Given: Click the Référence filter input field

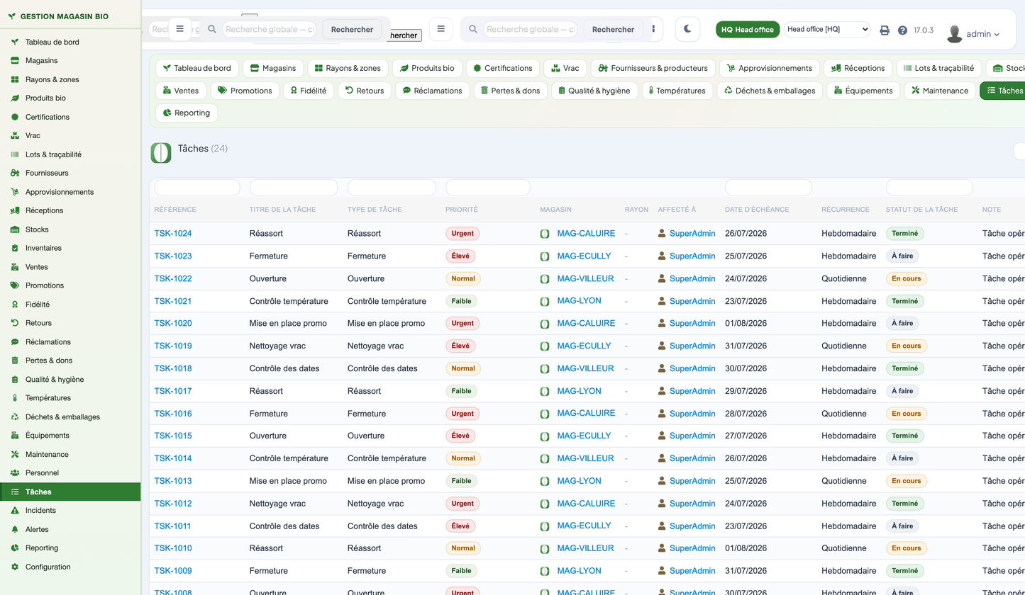Looking at the screenshot, I should 197,188.
